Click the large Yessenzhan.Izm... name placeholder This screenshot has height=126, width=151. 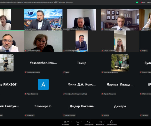[43, 63]
